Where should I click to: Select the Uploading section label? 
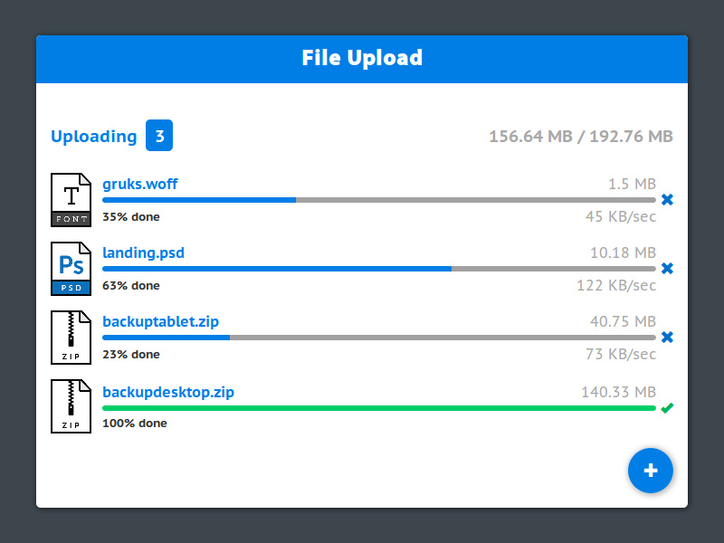coord(94,136)
